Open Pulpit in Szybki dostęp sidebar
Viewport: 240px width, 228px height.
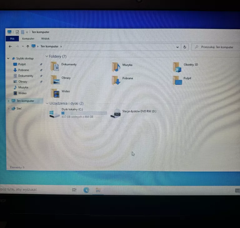(22, 64)
